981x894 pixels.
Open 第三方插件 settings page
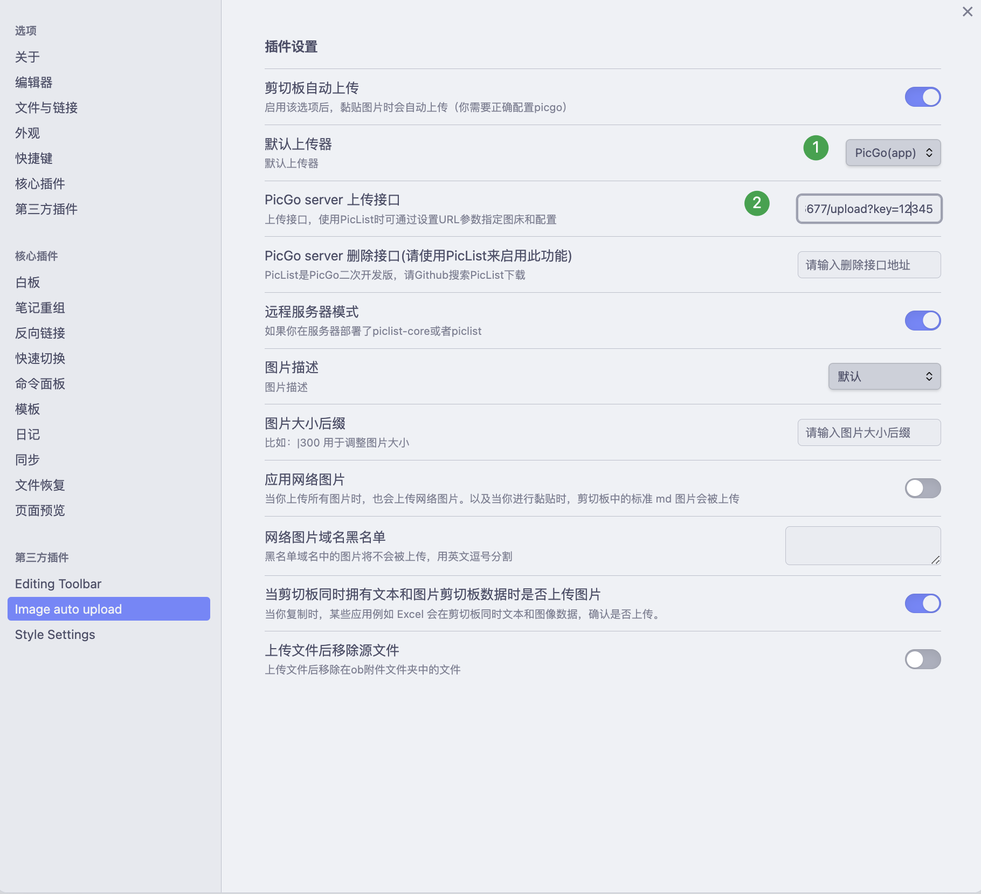tap(45, 209)
